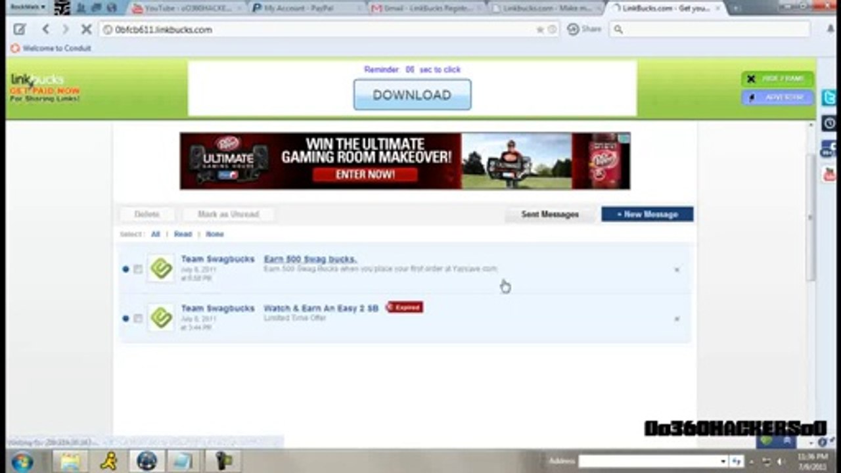Click Team Swagbucks sender on Earn 500 message
Screen dimensions: 841x473
217,259
